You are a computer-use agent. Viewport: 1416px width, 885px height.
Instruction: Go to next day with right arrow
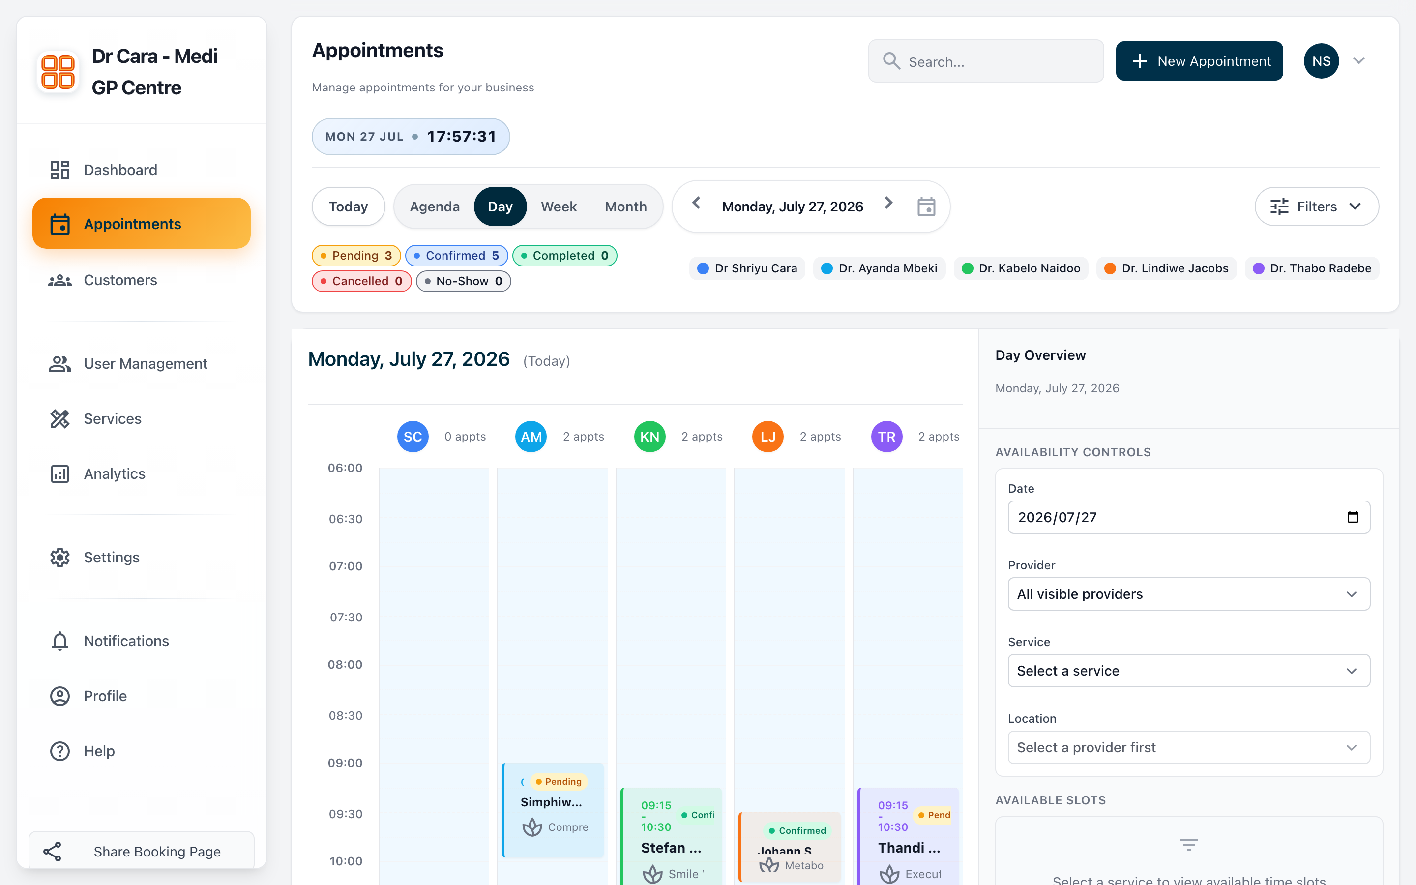pyautogui.click(x=888, y=203)
